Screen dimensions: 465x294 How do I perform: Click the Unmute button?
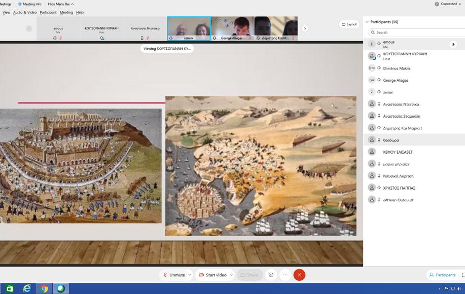tap(174, 275)
